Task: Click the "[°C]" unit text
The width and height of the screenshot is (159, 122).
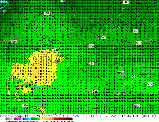Action: pos(58,116)
